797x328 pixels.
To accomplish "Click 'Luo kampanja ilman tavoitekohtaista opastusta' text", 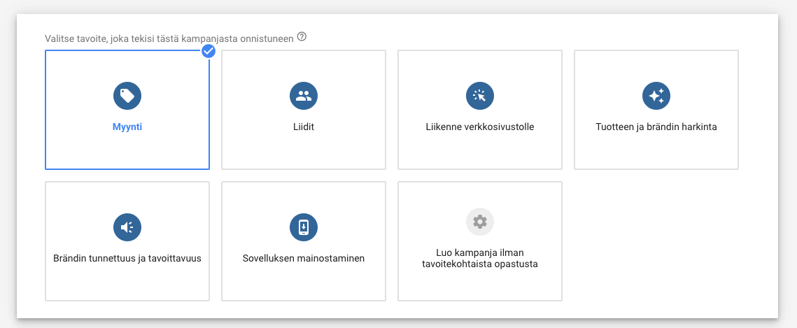I will point(480,259).
